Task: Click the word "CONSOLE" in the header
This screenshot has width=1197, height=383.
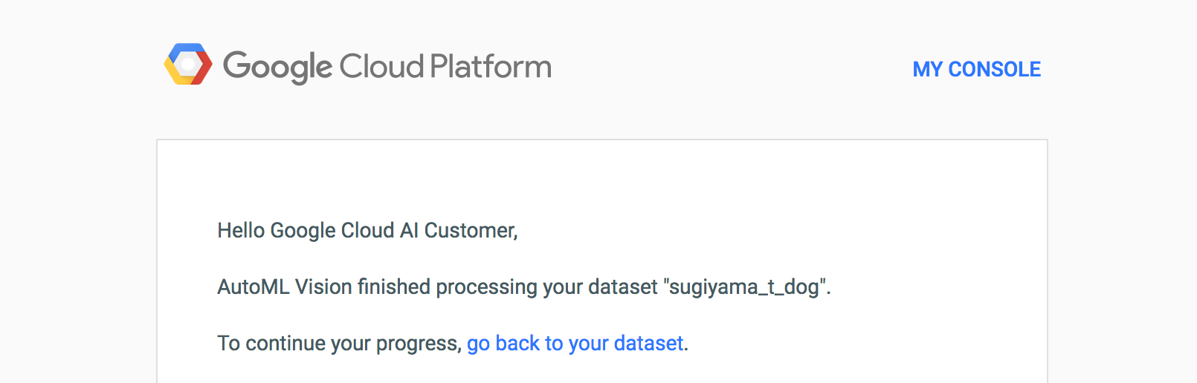Action: pos(994,69)
